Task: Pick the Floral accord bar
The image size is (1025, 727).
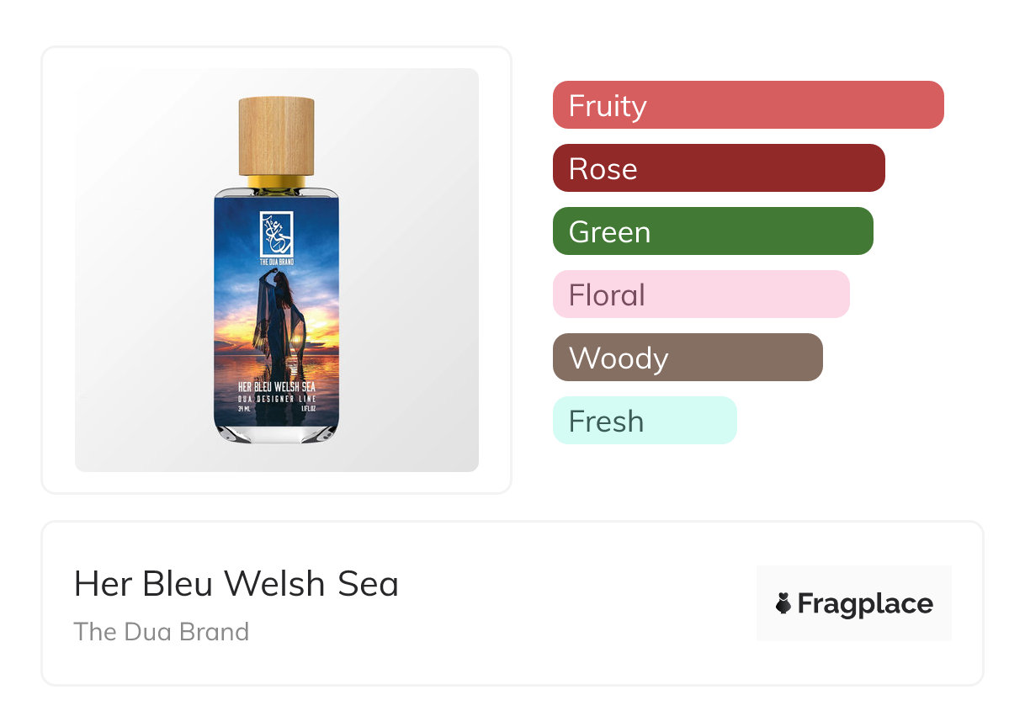Action: [700, 295]
